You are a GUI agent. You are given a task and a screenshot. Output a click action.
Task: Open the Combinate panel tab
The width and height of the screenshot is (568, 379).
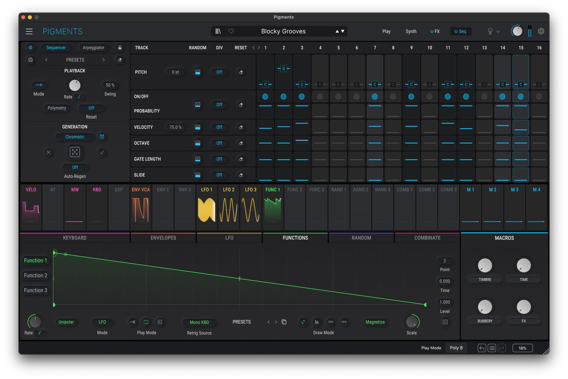tap(427, 238)
